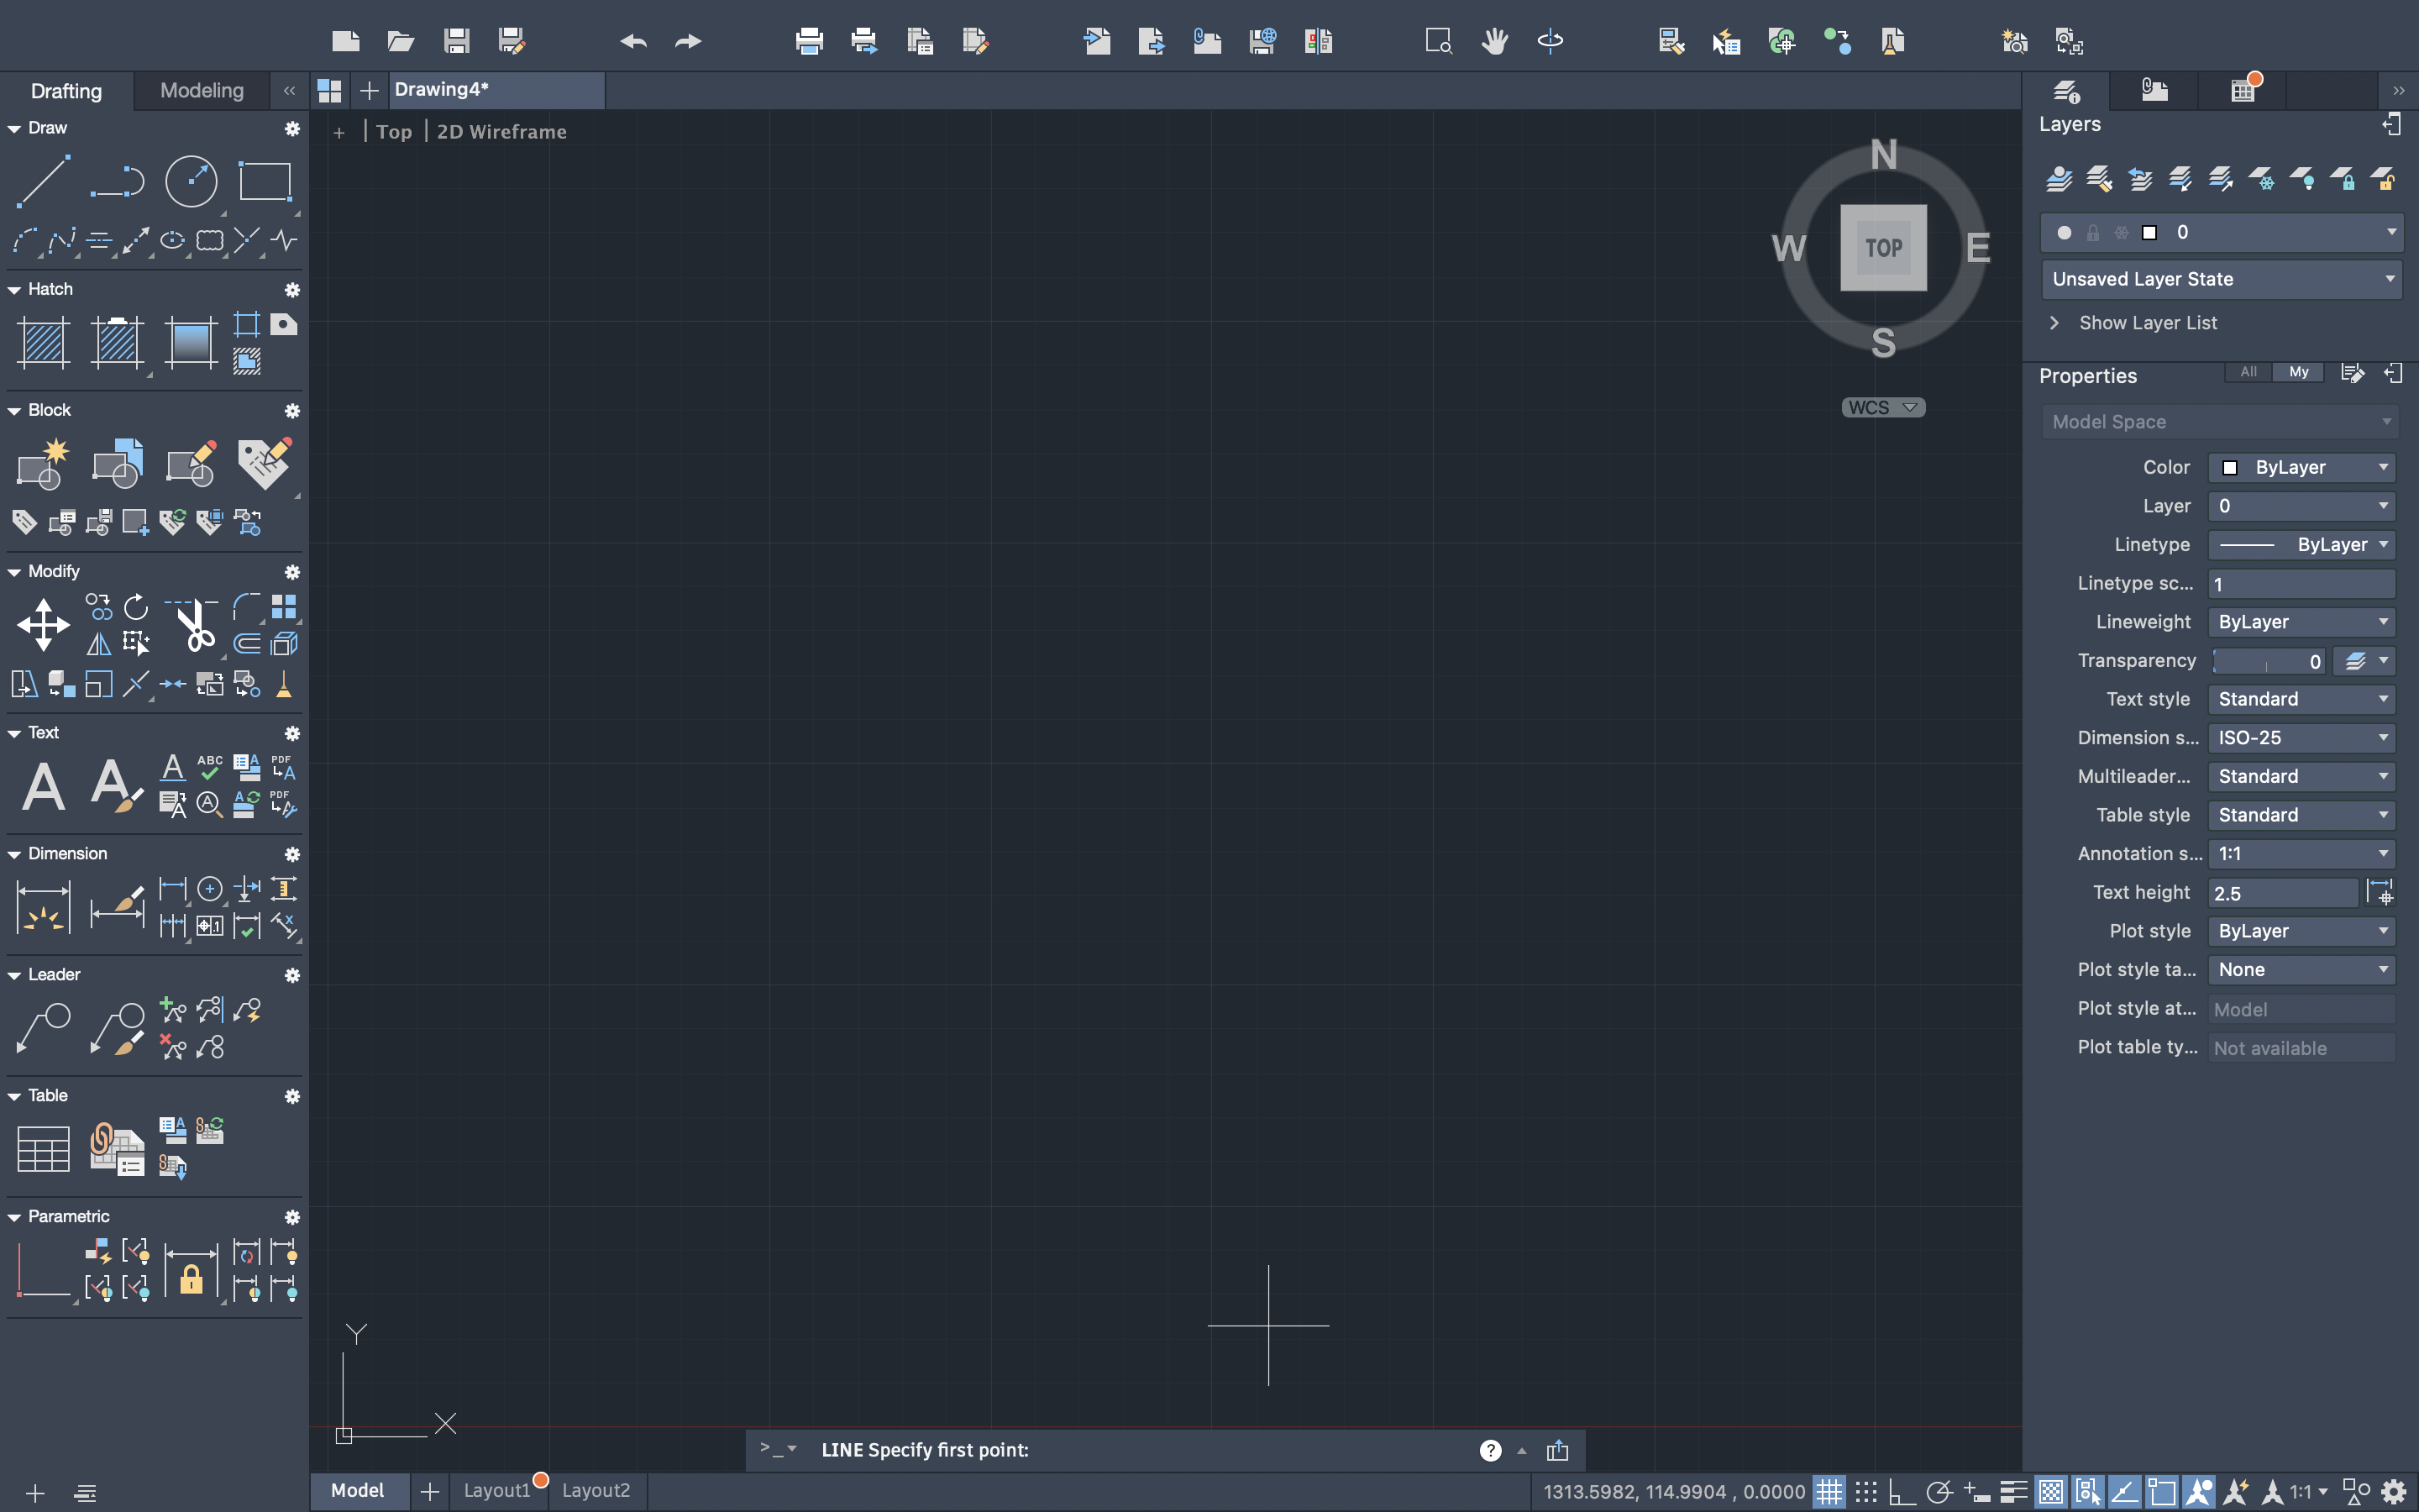This screenshot has height=1512, width=2419.
Task: Click the My filter button in Properties
Action: coord(2297,372)
